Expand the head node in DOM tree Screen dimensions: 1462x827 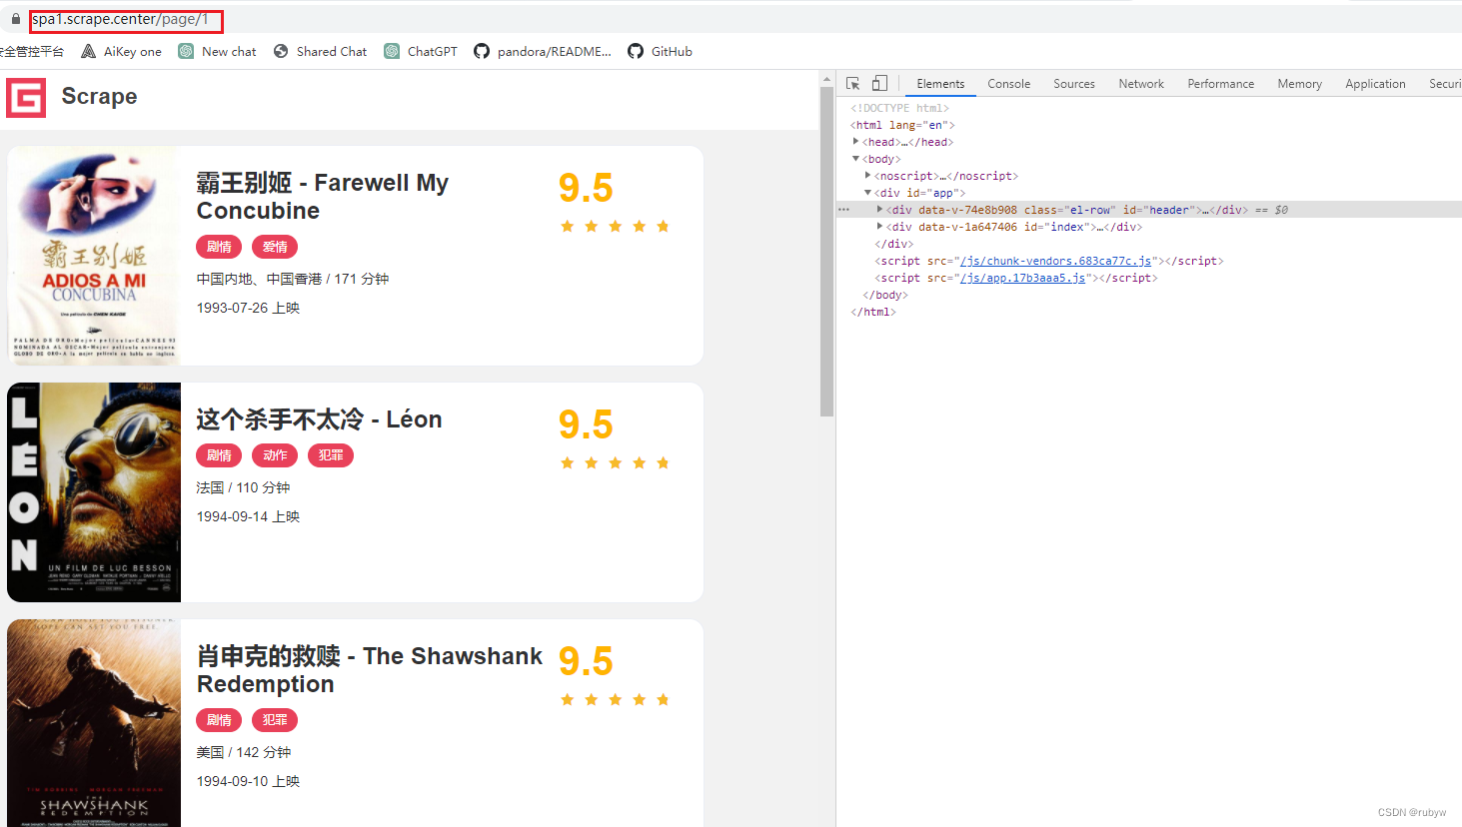[855, 142]
